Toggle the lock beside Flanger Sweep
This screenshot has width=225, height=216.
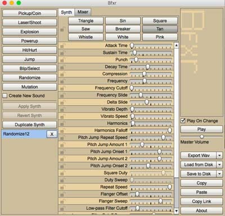pyautogui.click(x=62, y=201)
